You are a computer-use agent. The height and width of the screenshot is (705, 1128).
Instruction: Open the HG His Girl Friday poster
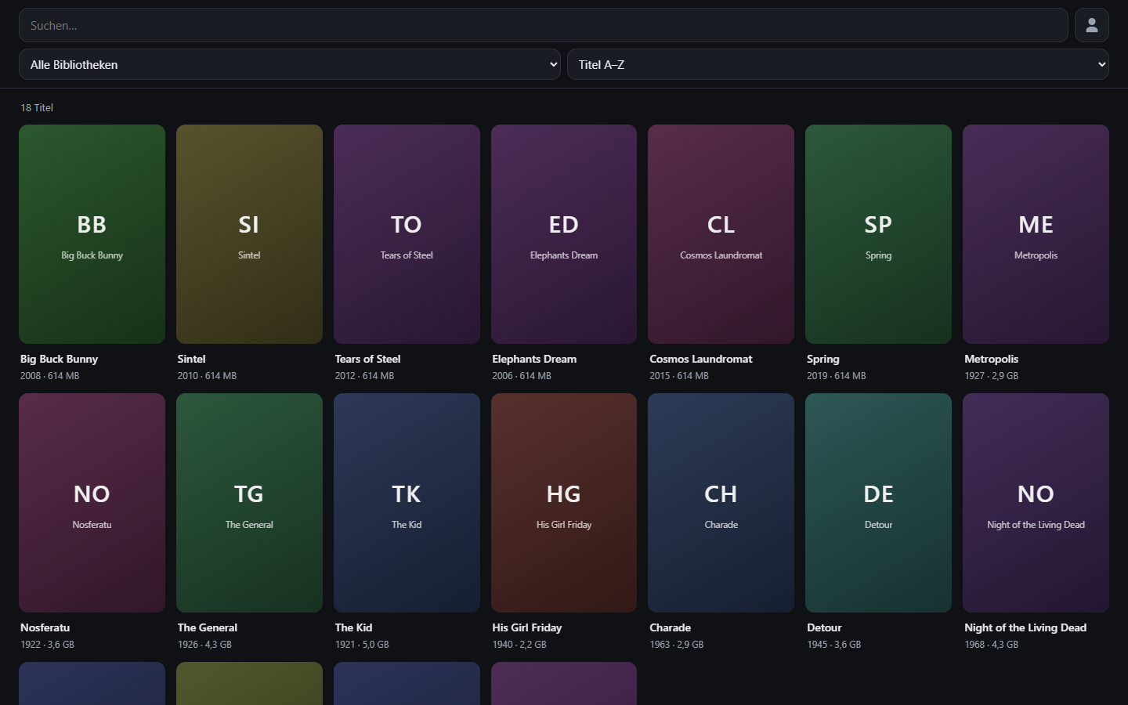[564, 503]
